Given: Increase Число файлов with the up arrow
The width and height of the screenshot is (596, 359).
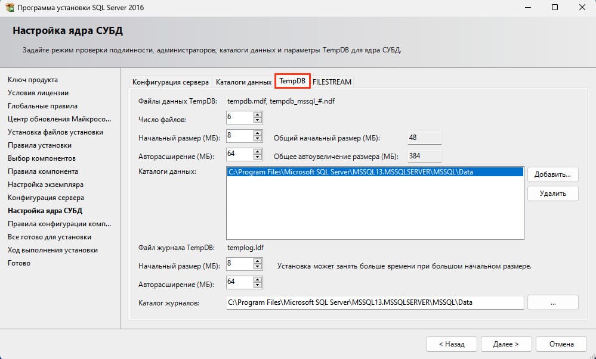Looking at the screenshot, I should click(258, 115).
